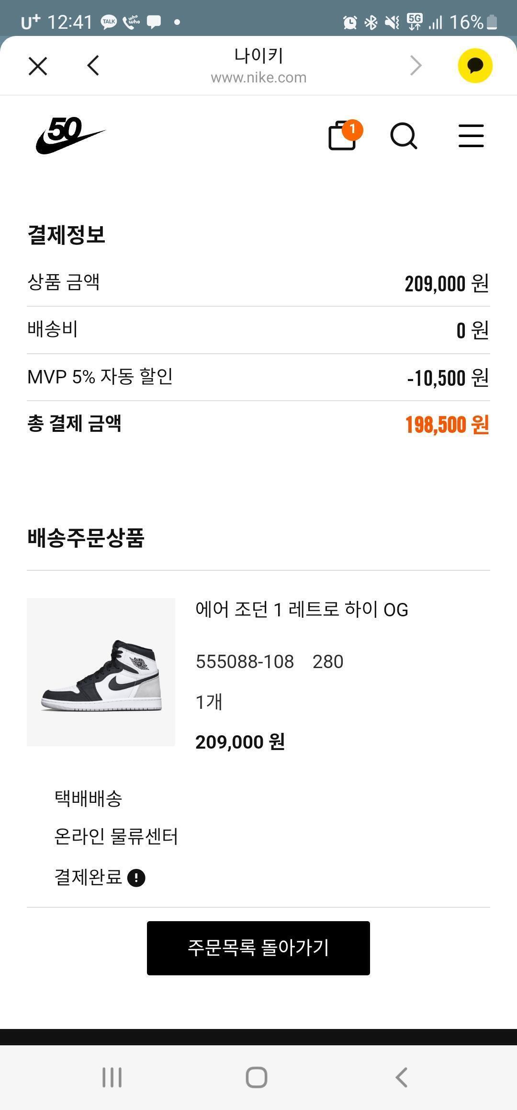Tap the 주문목록 돌아가기 button

pos(258,948)
